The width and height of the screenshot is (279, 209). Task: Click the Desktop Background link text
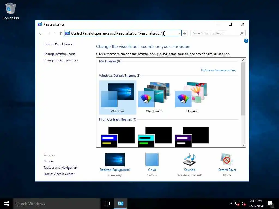115,170
